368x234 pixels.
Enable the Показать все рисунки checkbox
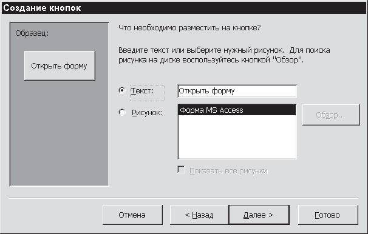tap(181, 170)
